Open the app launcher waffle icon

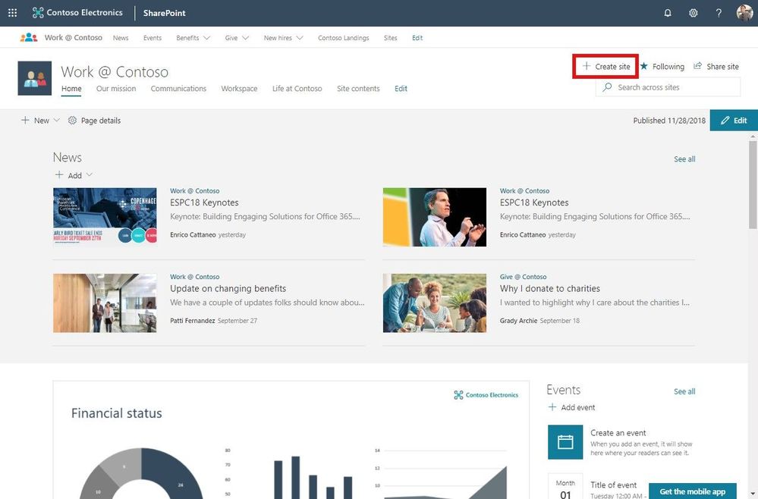[13, 13]
